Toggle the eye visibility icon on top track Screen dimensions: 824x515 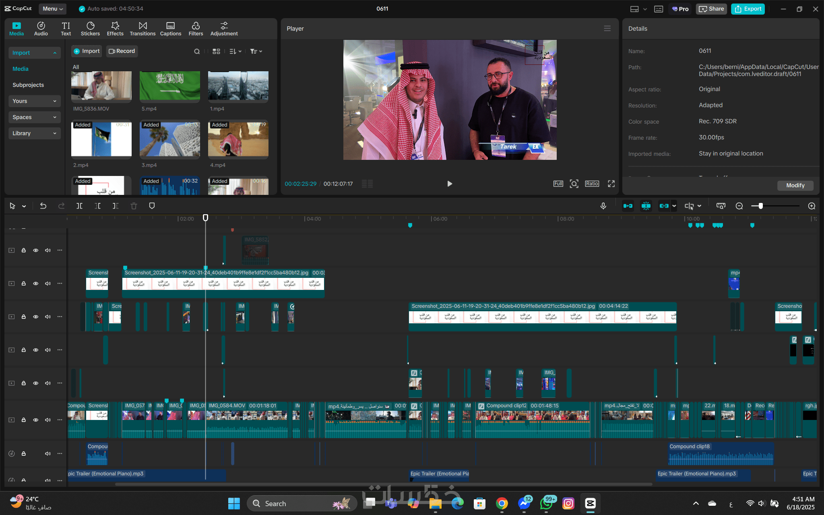(36, 250)
